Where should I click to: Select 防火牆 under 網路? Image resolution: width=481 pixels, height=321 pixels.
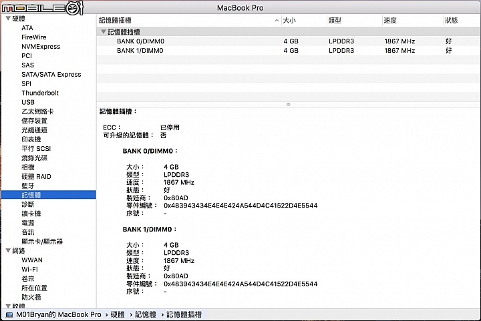31,297
